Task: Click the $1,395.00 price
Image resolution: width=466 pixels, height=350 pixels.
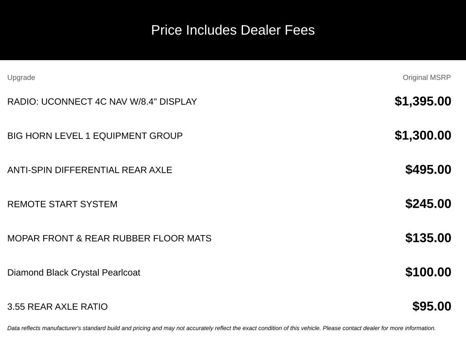Action: [x=423, y=101]
